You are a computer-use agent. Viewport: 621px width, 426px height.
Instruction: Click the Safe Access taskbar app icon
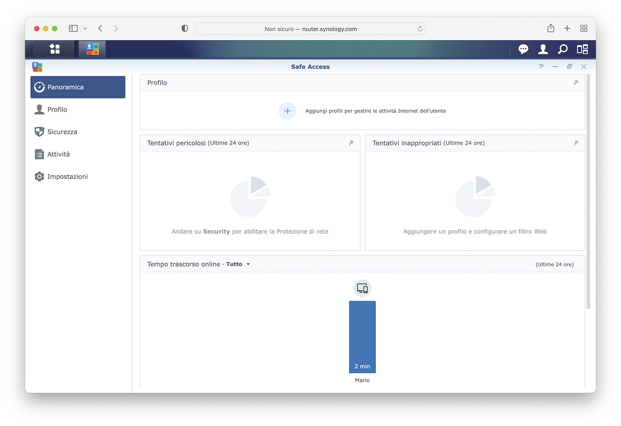(92, 49)
